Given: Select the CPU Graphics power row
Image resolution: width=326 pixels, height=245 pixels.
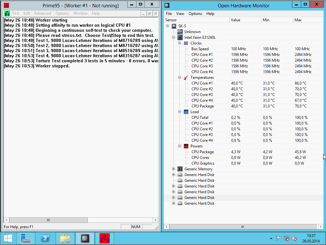Looking at the screenshot, I should click(243, 163).
